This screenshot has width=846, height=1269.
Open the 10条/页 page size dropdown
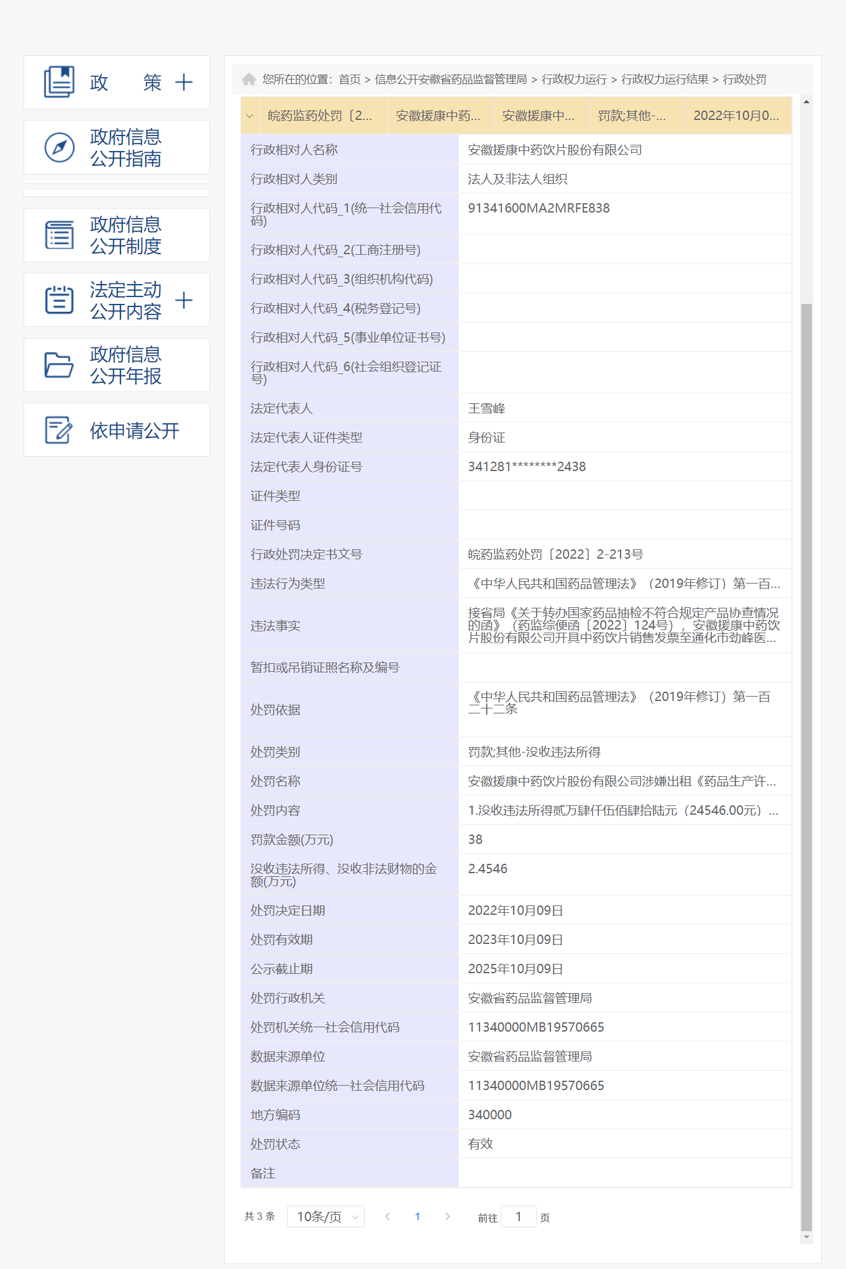[325, 1217]
